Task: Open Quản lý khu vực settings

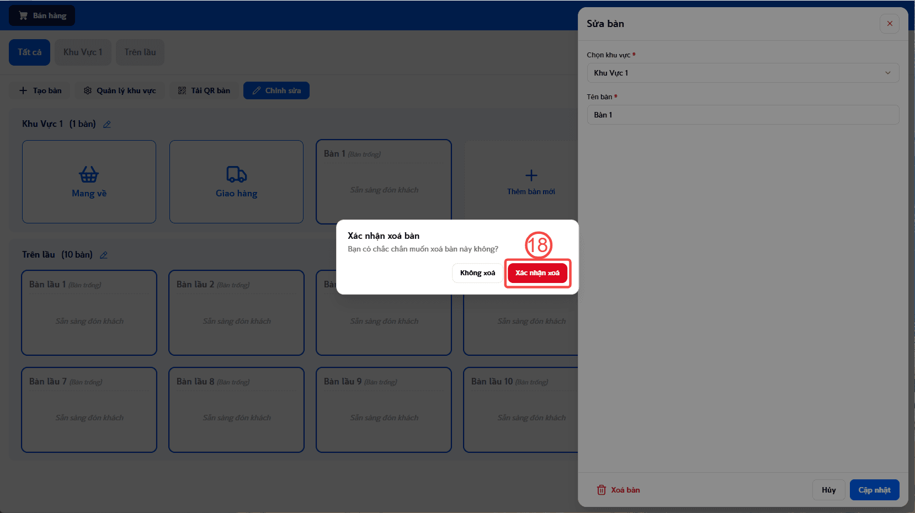Action: point(120,90)
